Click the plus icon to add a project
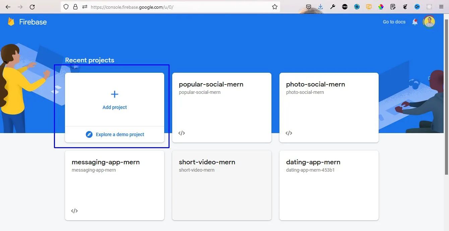 115,94
